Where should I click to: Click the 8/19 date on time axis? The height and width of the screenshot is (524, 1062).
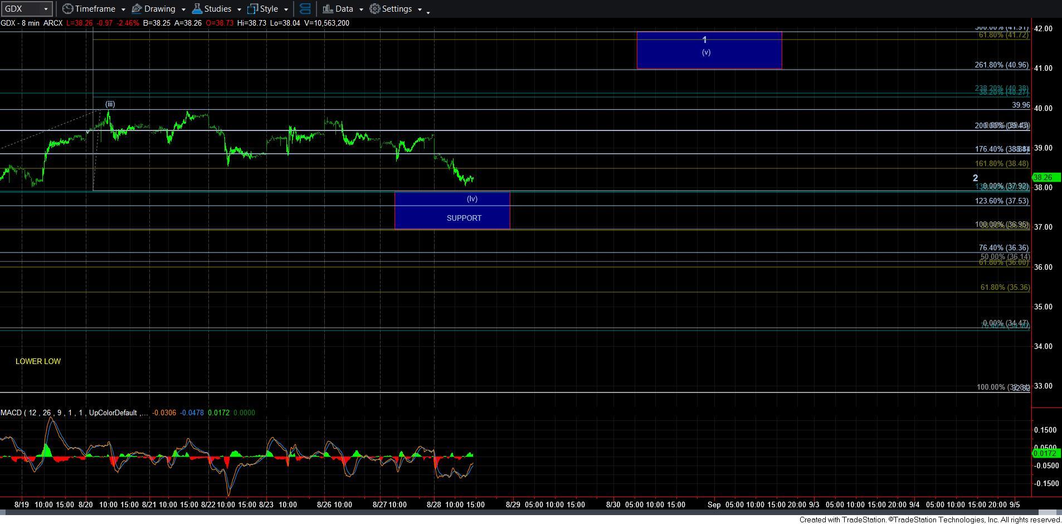(22, 504)
